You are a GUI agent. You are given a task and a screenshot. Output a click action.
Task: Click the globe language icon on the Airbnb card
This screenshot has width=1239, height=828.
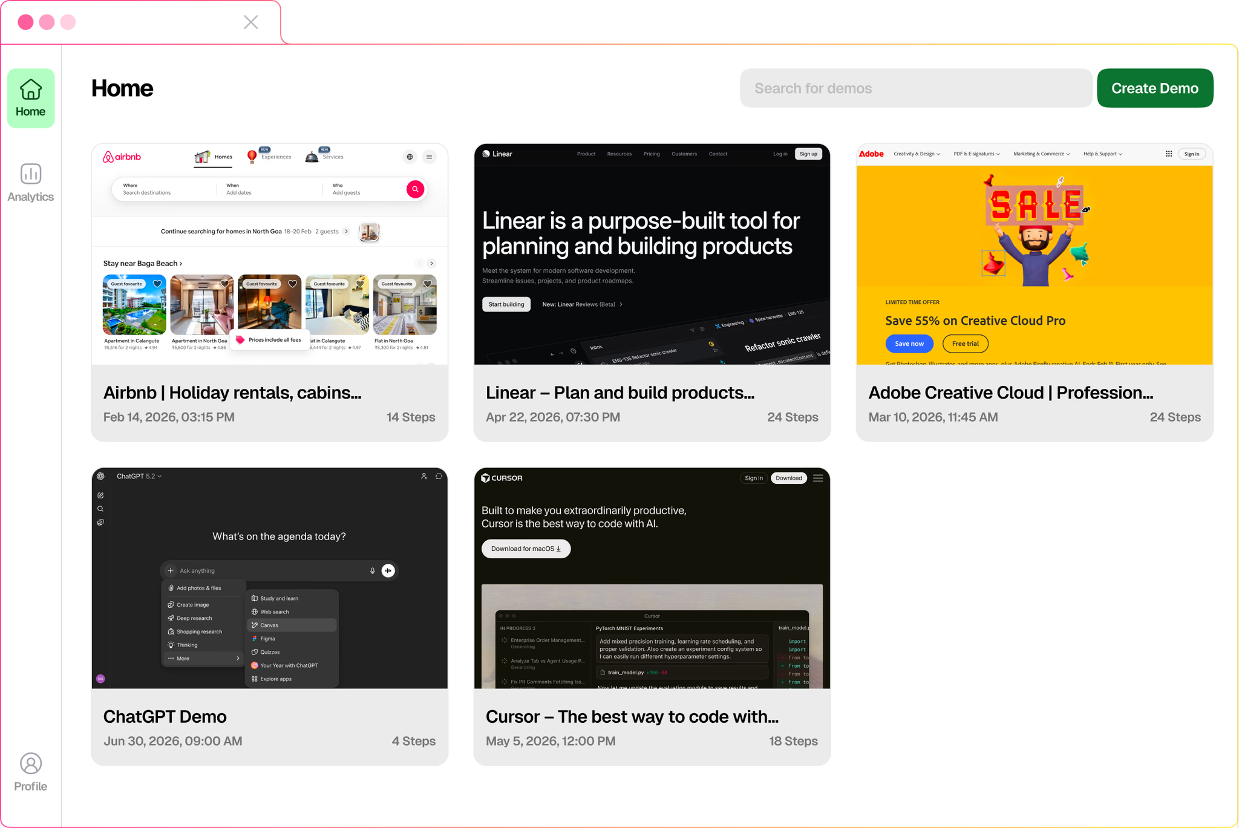410,157
